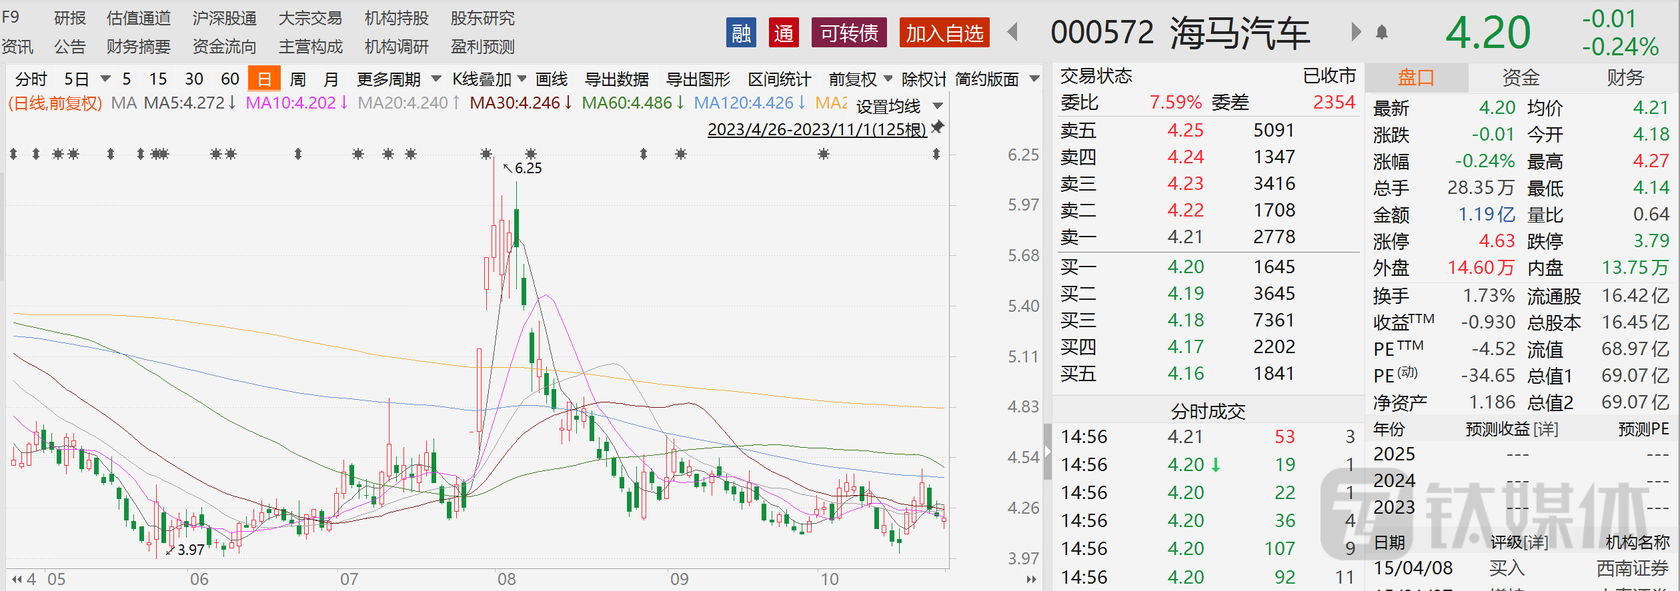Screen dimensions: 1680x591
Task: Open the 更多周期 dropdown
Action: [x=398, y=79]
